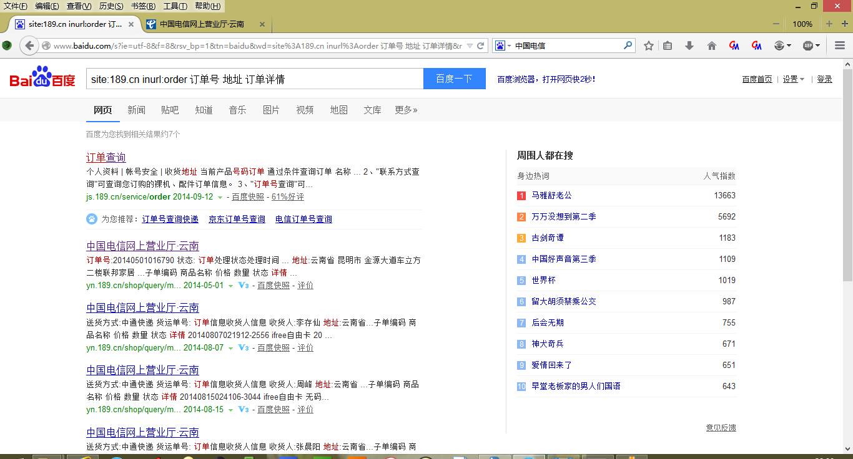Image resolution: width=853 pixels, height=459 pixels.
Task: Click the round gray icon left of ABP
Action: [x=779, y=46]
